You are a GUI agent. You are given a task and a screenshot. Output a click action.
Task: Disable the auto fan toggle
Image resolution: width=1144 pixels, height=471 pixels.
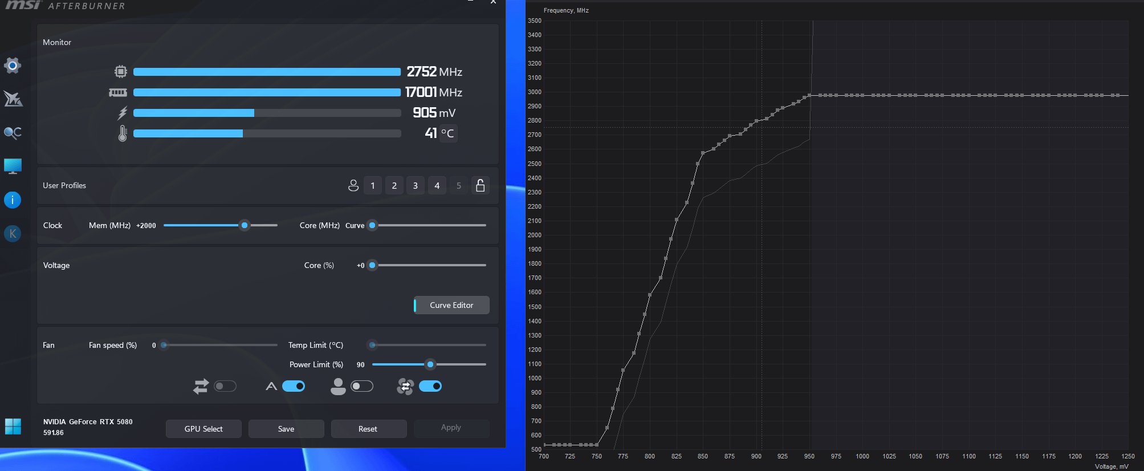coord(294,387)
